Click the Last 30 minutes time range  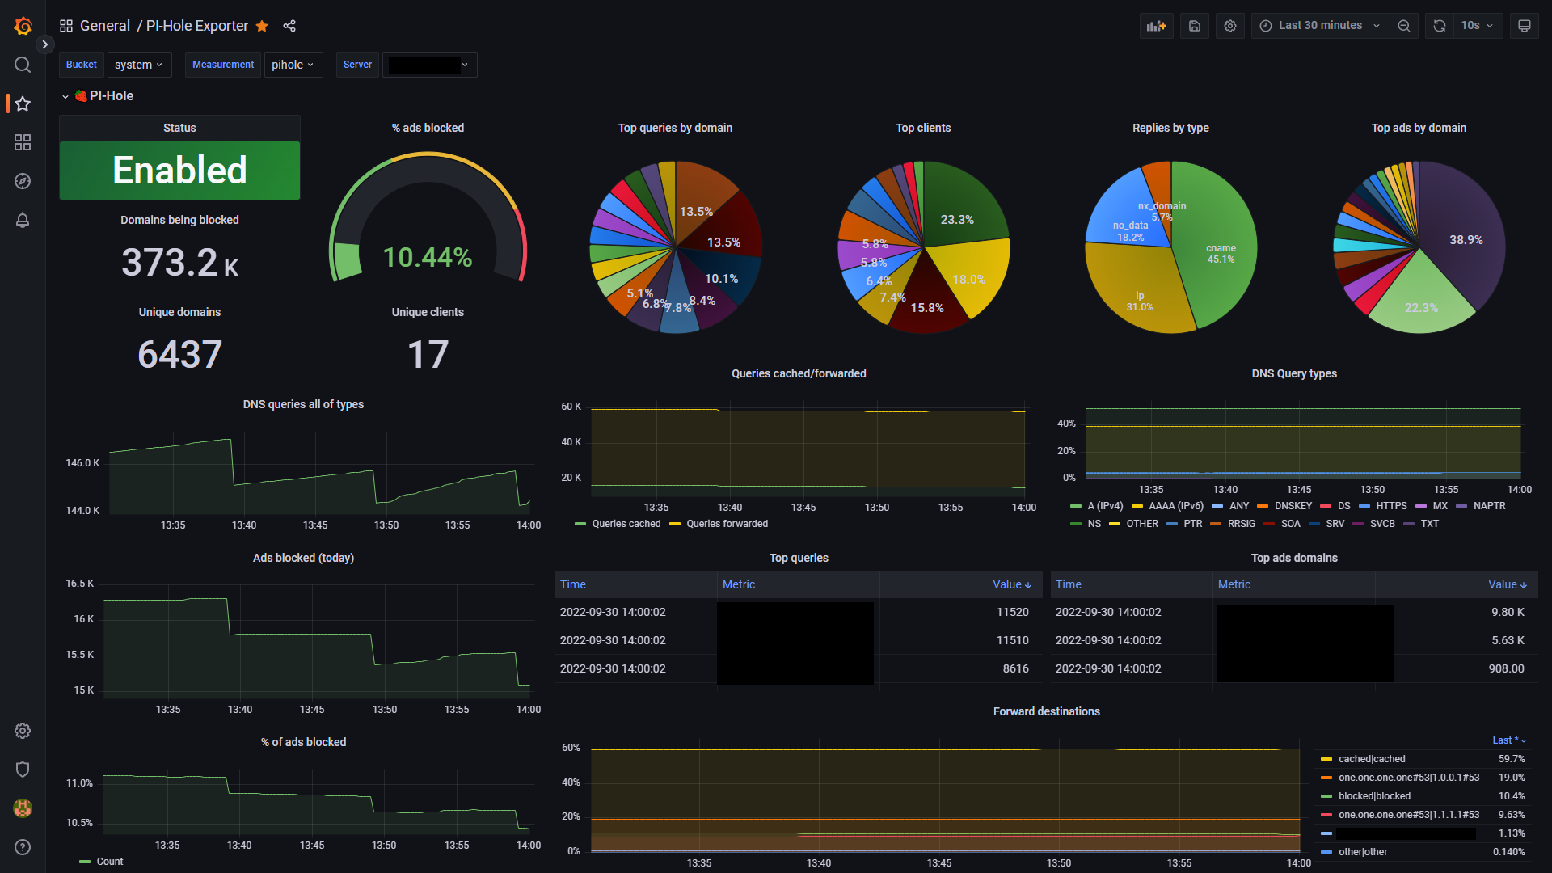click(x=1322, y=26)
